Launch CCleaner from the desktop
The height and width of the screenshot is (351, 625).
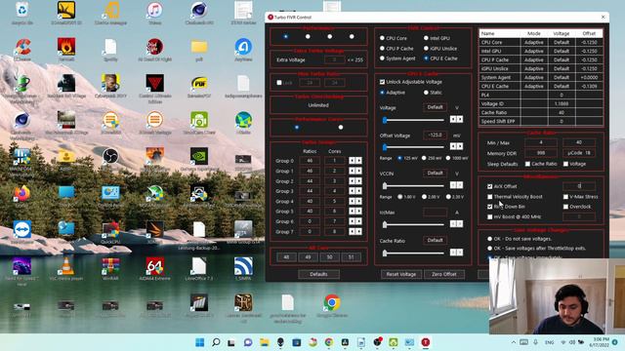(x=21, y=47)
